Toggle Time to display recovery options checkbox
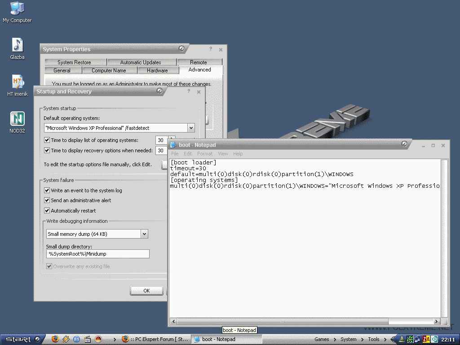This screenshot has width=460, height=345. point(47,150)
